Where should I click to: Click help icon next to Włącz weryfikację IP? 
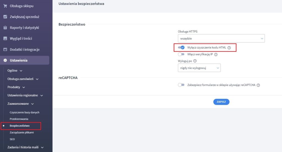[x=216, y=54]
